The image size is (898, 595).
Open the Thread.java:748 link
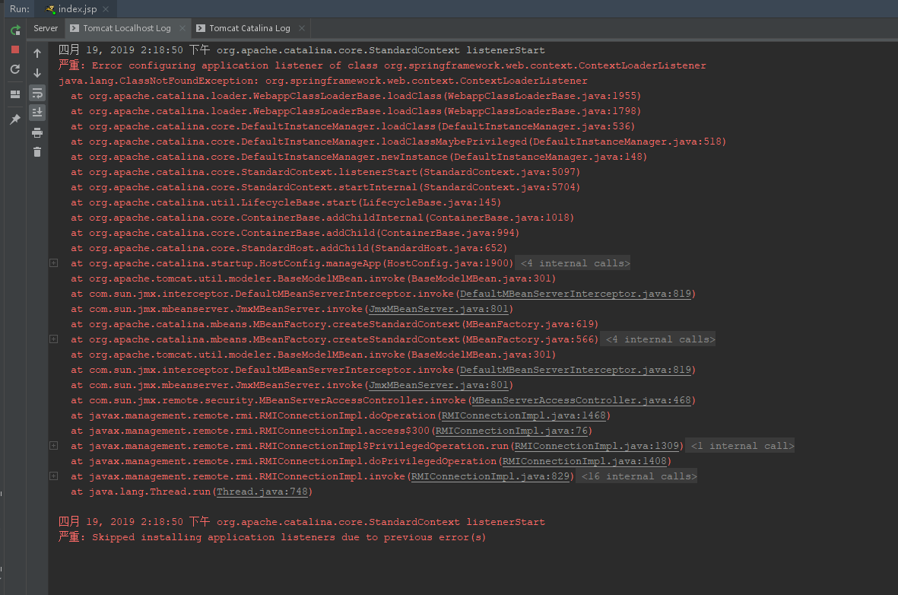pyautogui.click(x=262, y=492)
